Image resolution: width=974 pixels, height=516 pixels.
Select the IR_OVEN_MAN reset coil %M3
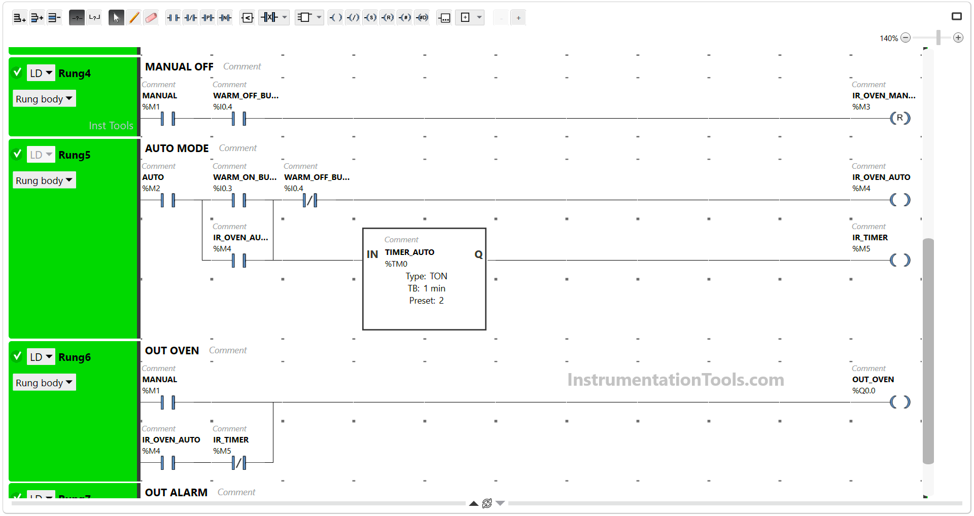(x=900, y=118)
